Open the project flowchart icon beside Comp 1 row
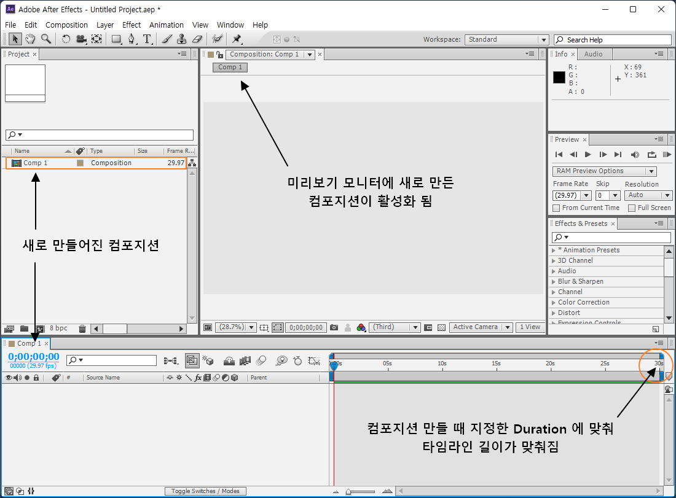The width and height of the screenshot is (676, 498). click(192, 163)
